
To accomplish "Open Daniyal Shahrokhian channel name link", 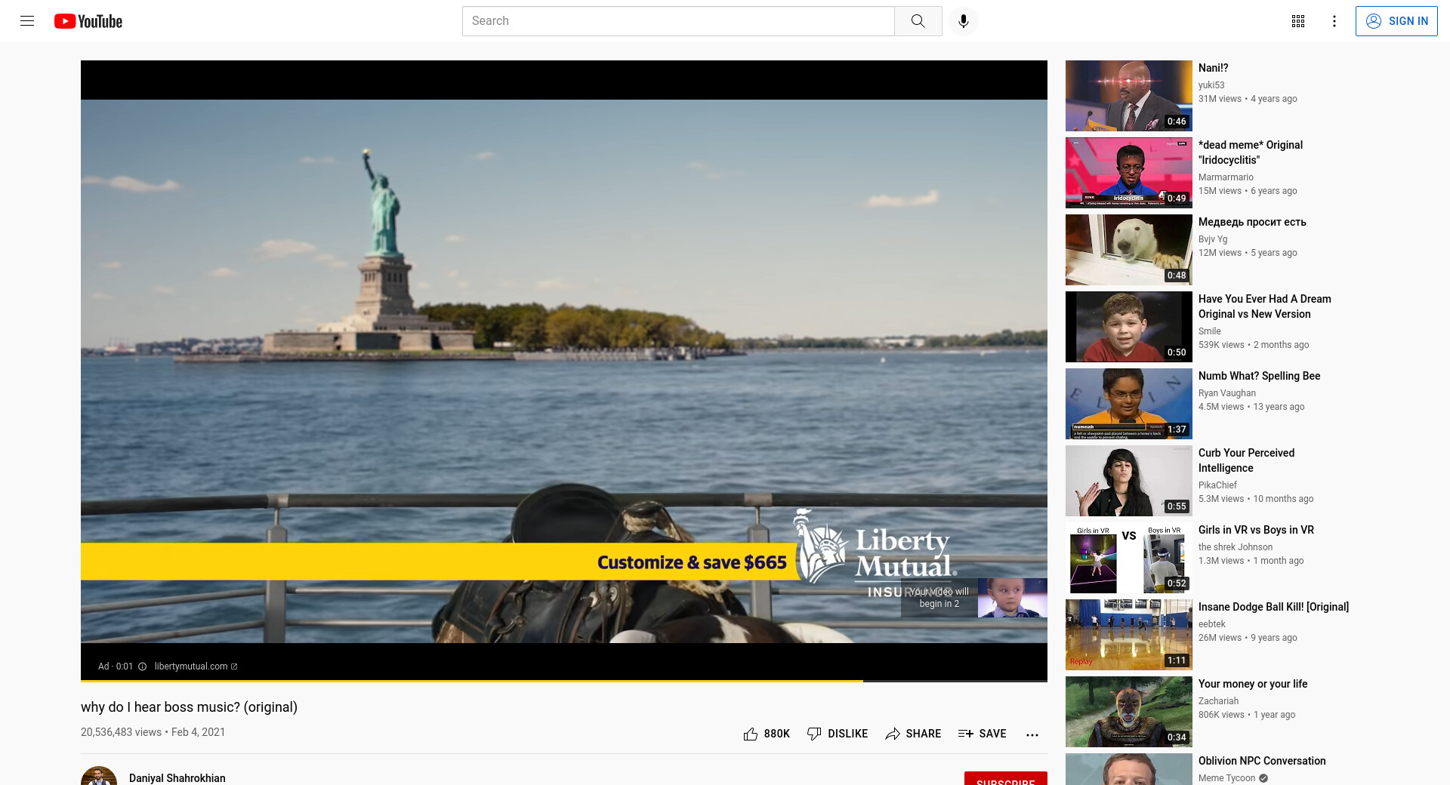I will pyautogui.click(x=177, y=778).
